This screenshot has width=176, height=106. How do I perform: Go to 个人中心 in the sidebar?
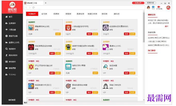point(11,74)
